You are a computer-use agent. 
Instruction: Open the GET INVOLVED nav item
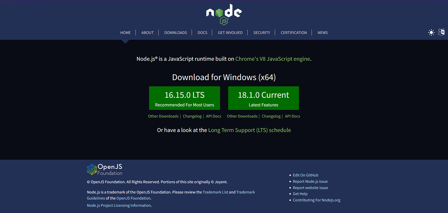point(230,33)
